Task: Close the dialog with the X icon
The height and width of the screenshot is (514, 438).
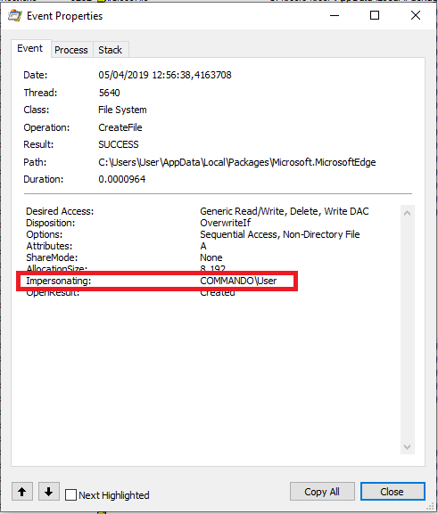Action: coord(416,15)
